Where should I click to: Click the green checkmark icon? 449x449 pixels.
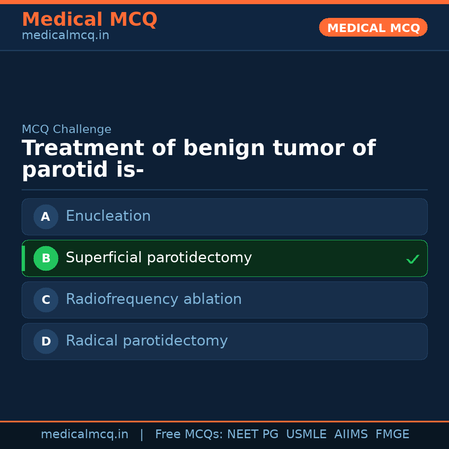coord(412,259)
